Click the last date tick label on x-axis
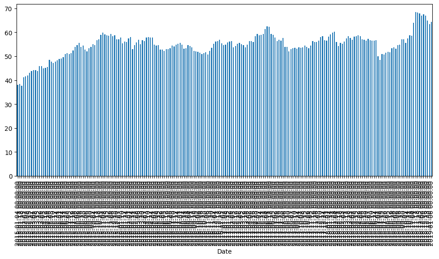Image resolution: width=439 pixels, height=259 pixels. (431, 211)
